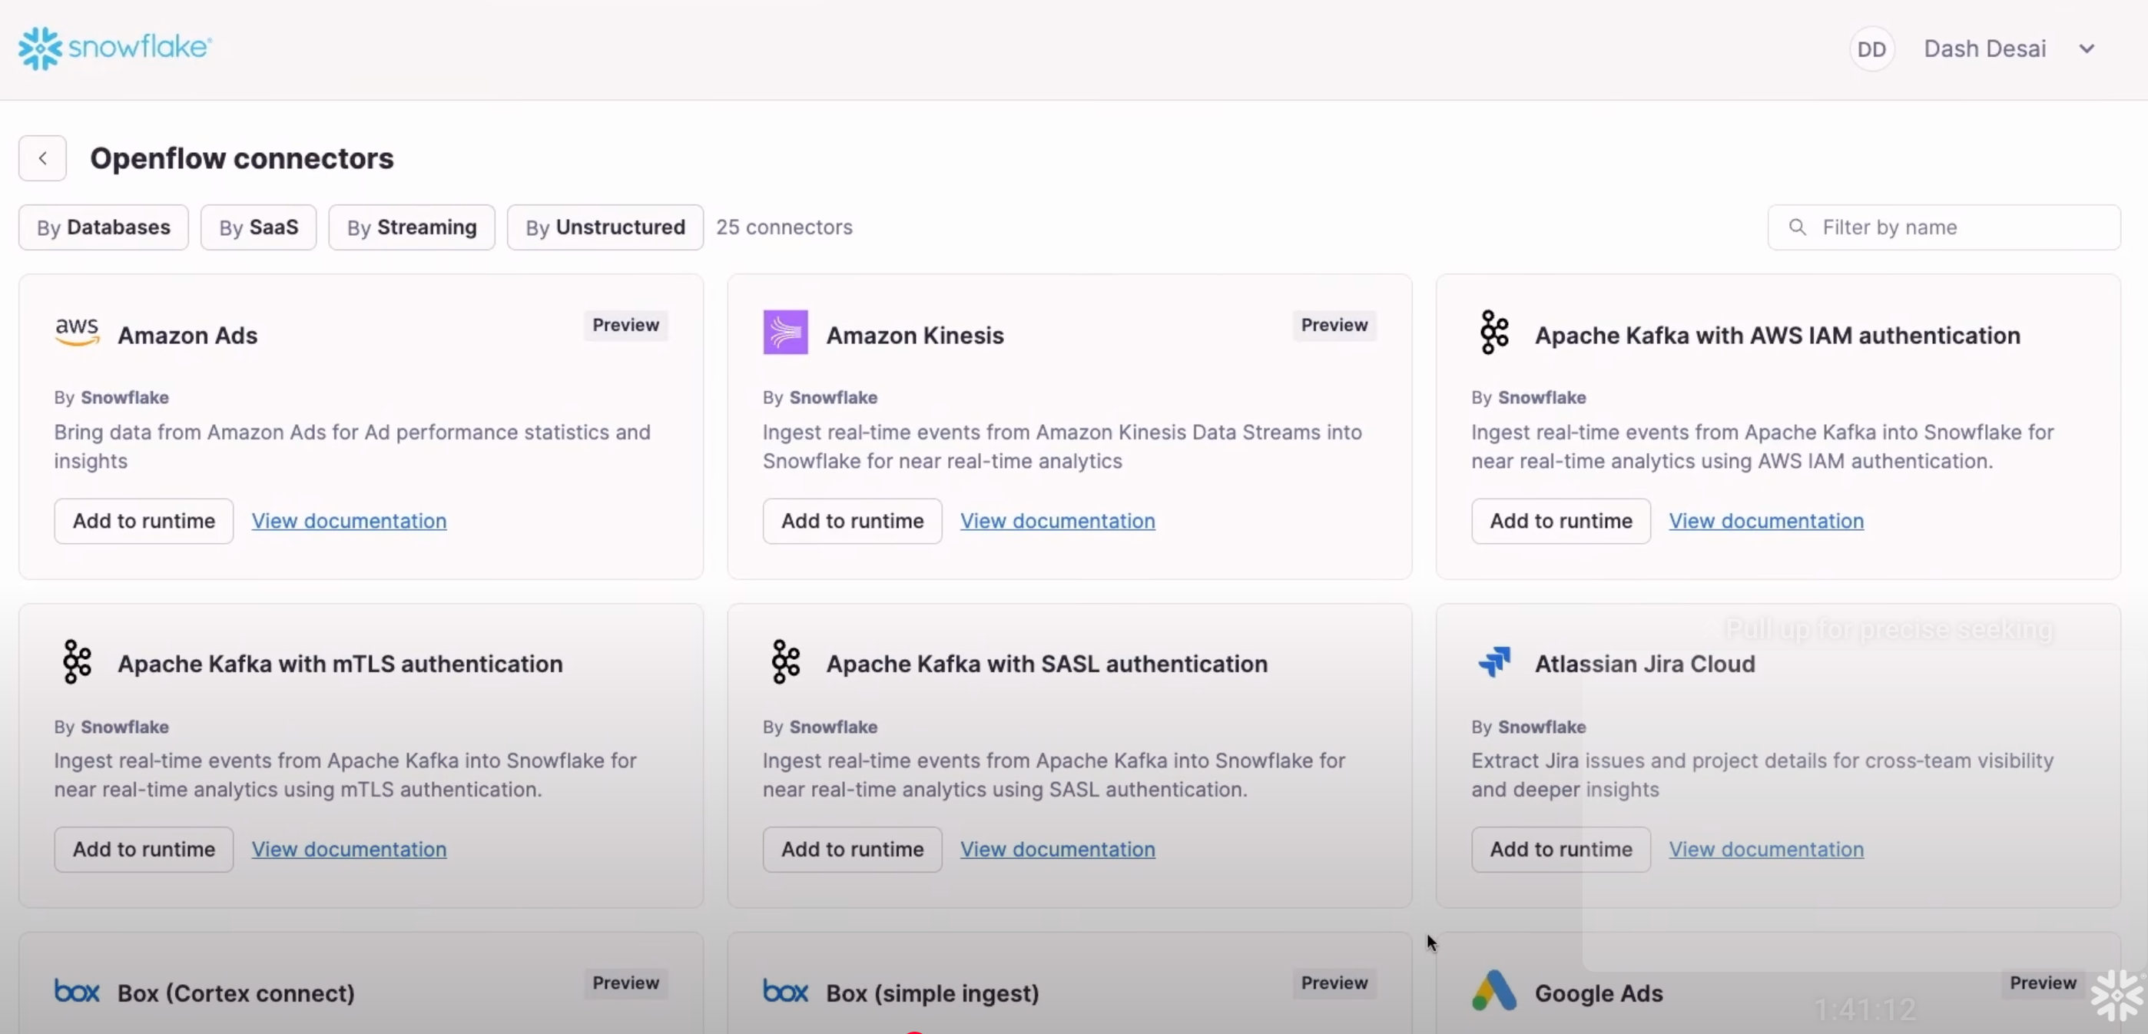View documentation for Kafka mTLS authentication

(x=350, y=850)
